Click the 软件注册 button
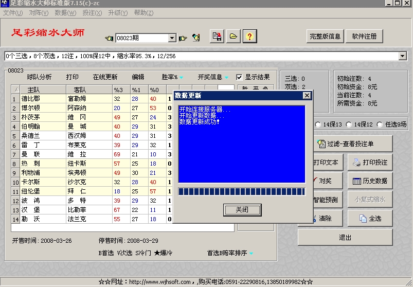Viewport: 413px width, 287px height. tap(368, 36)
